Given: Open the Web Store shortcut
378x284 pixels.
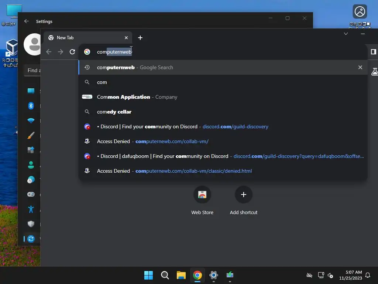Looking at the screenshot, I should click(x=202, y=200).
